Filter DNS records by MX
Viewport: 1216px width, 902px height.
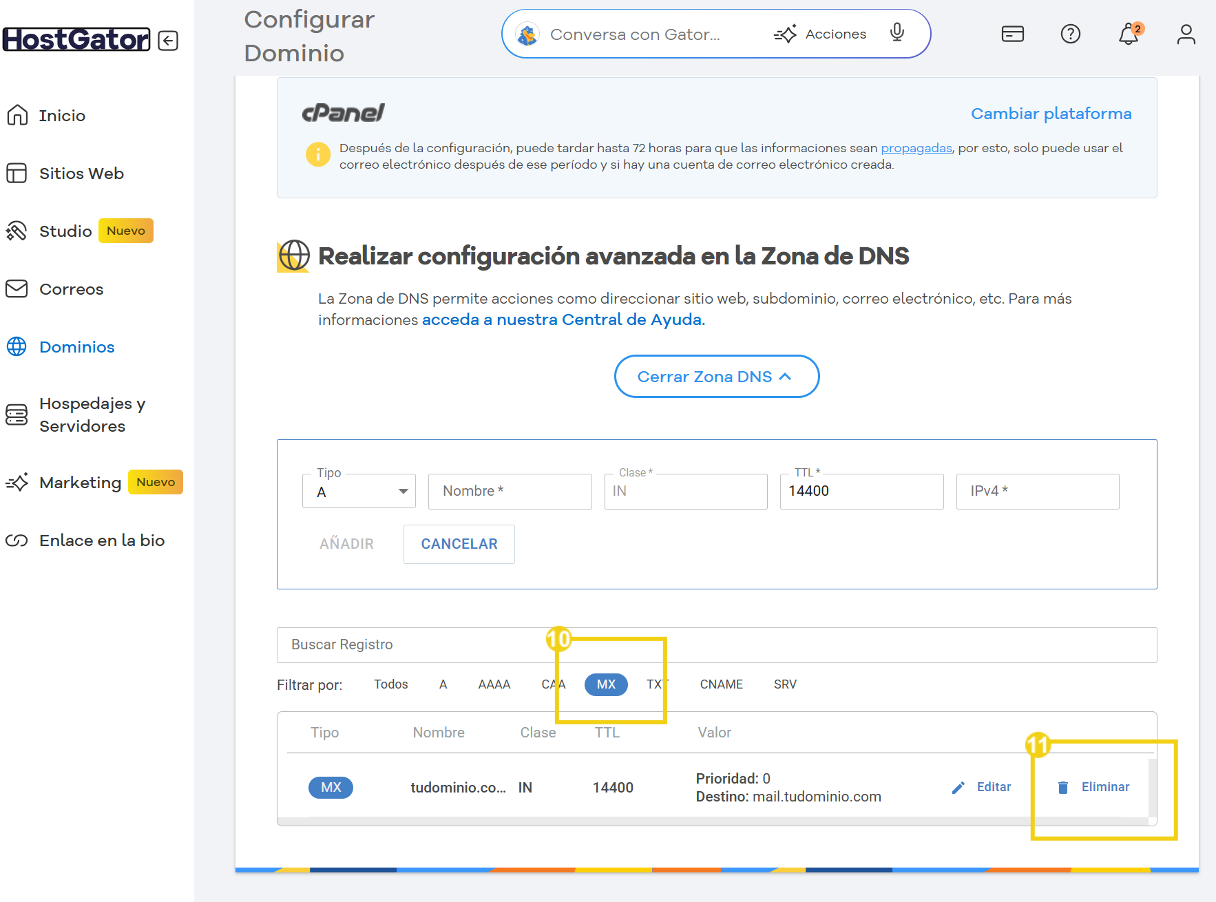coord(606,684)
